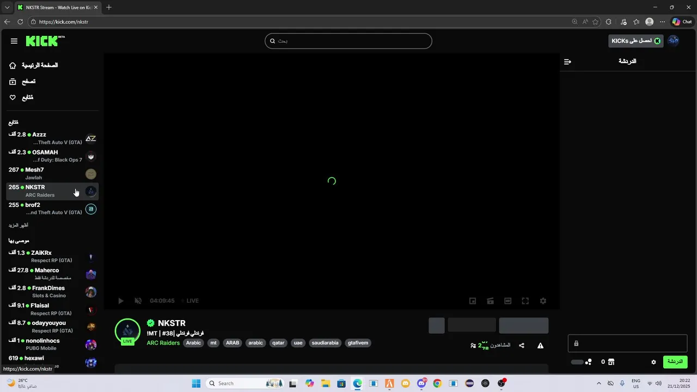Play the stream video
The image size is (697, 392).
[121, 301]
